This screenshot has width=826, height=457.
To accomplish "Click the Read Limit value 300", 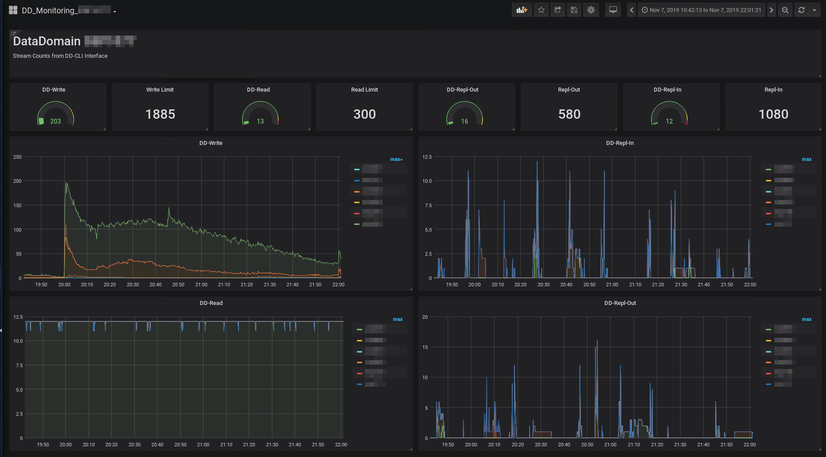I will coord(364,114).
